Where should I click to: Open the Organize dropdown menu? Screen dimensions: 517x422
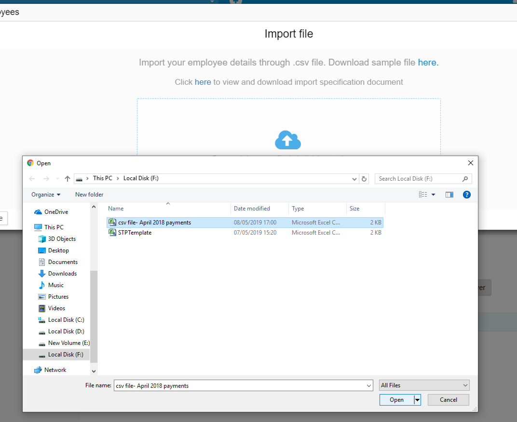46,195
